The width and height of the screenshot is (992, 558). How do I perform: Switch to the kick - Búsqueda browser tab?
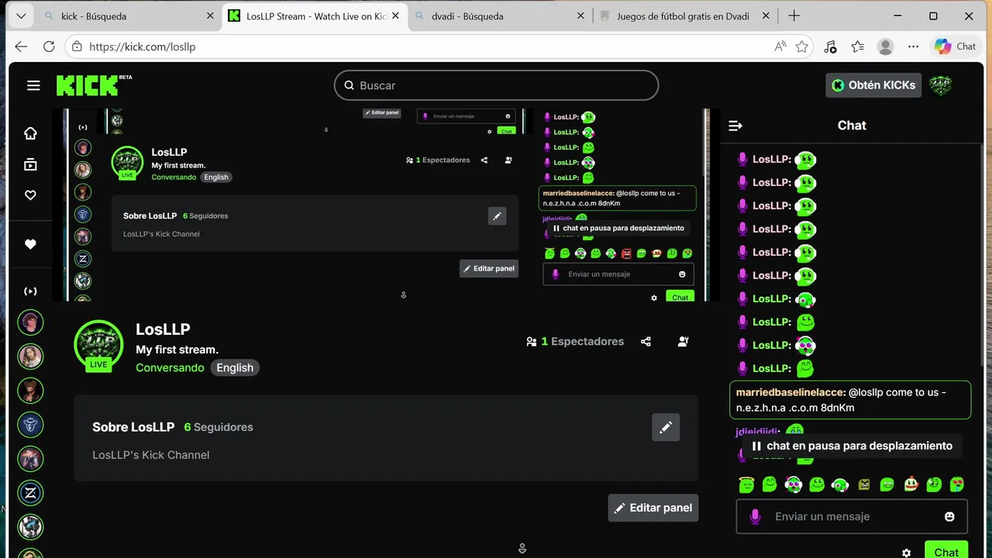tap(130, 16)
